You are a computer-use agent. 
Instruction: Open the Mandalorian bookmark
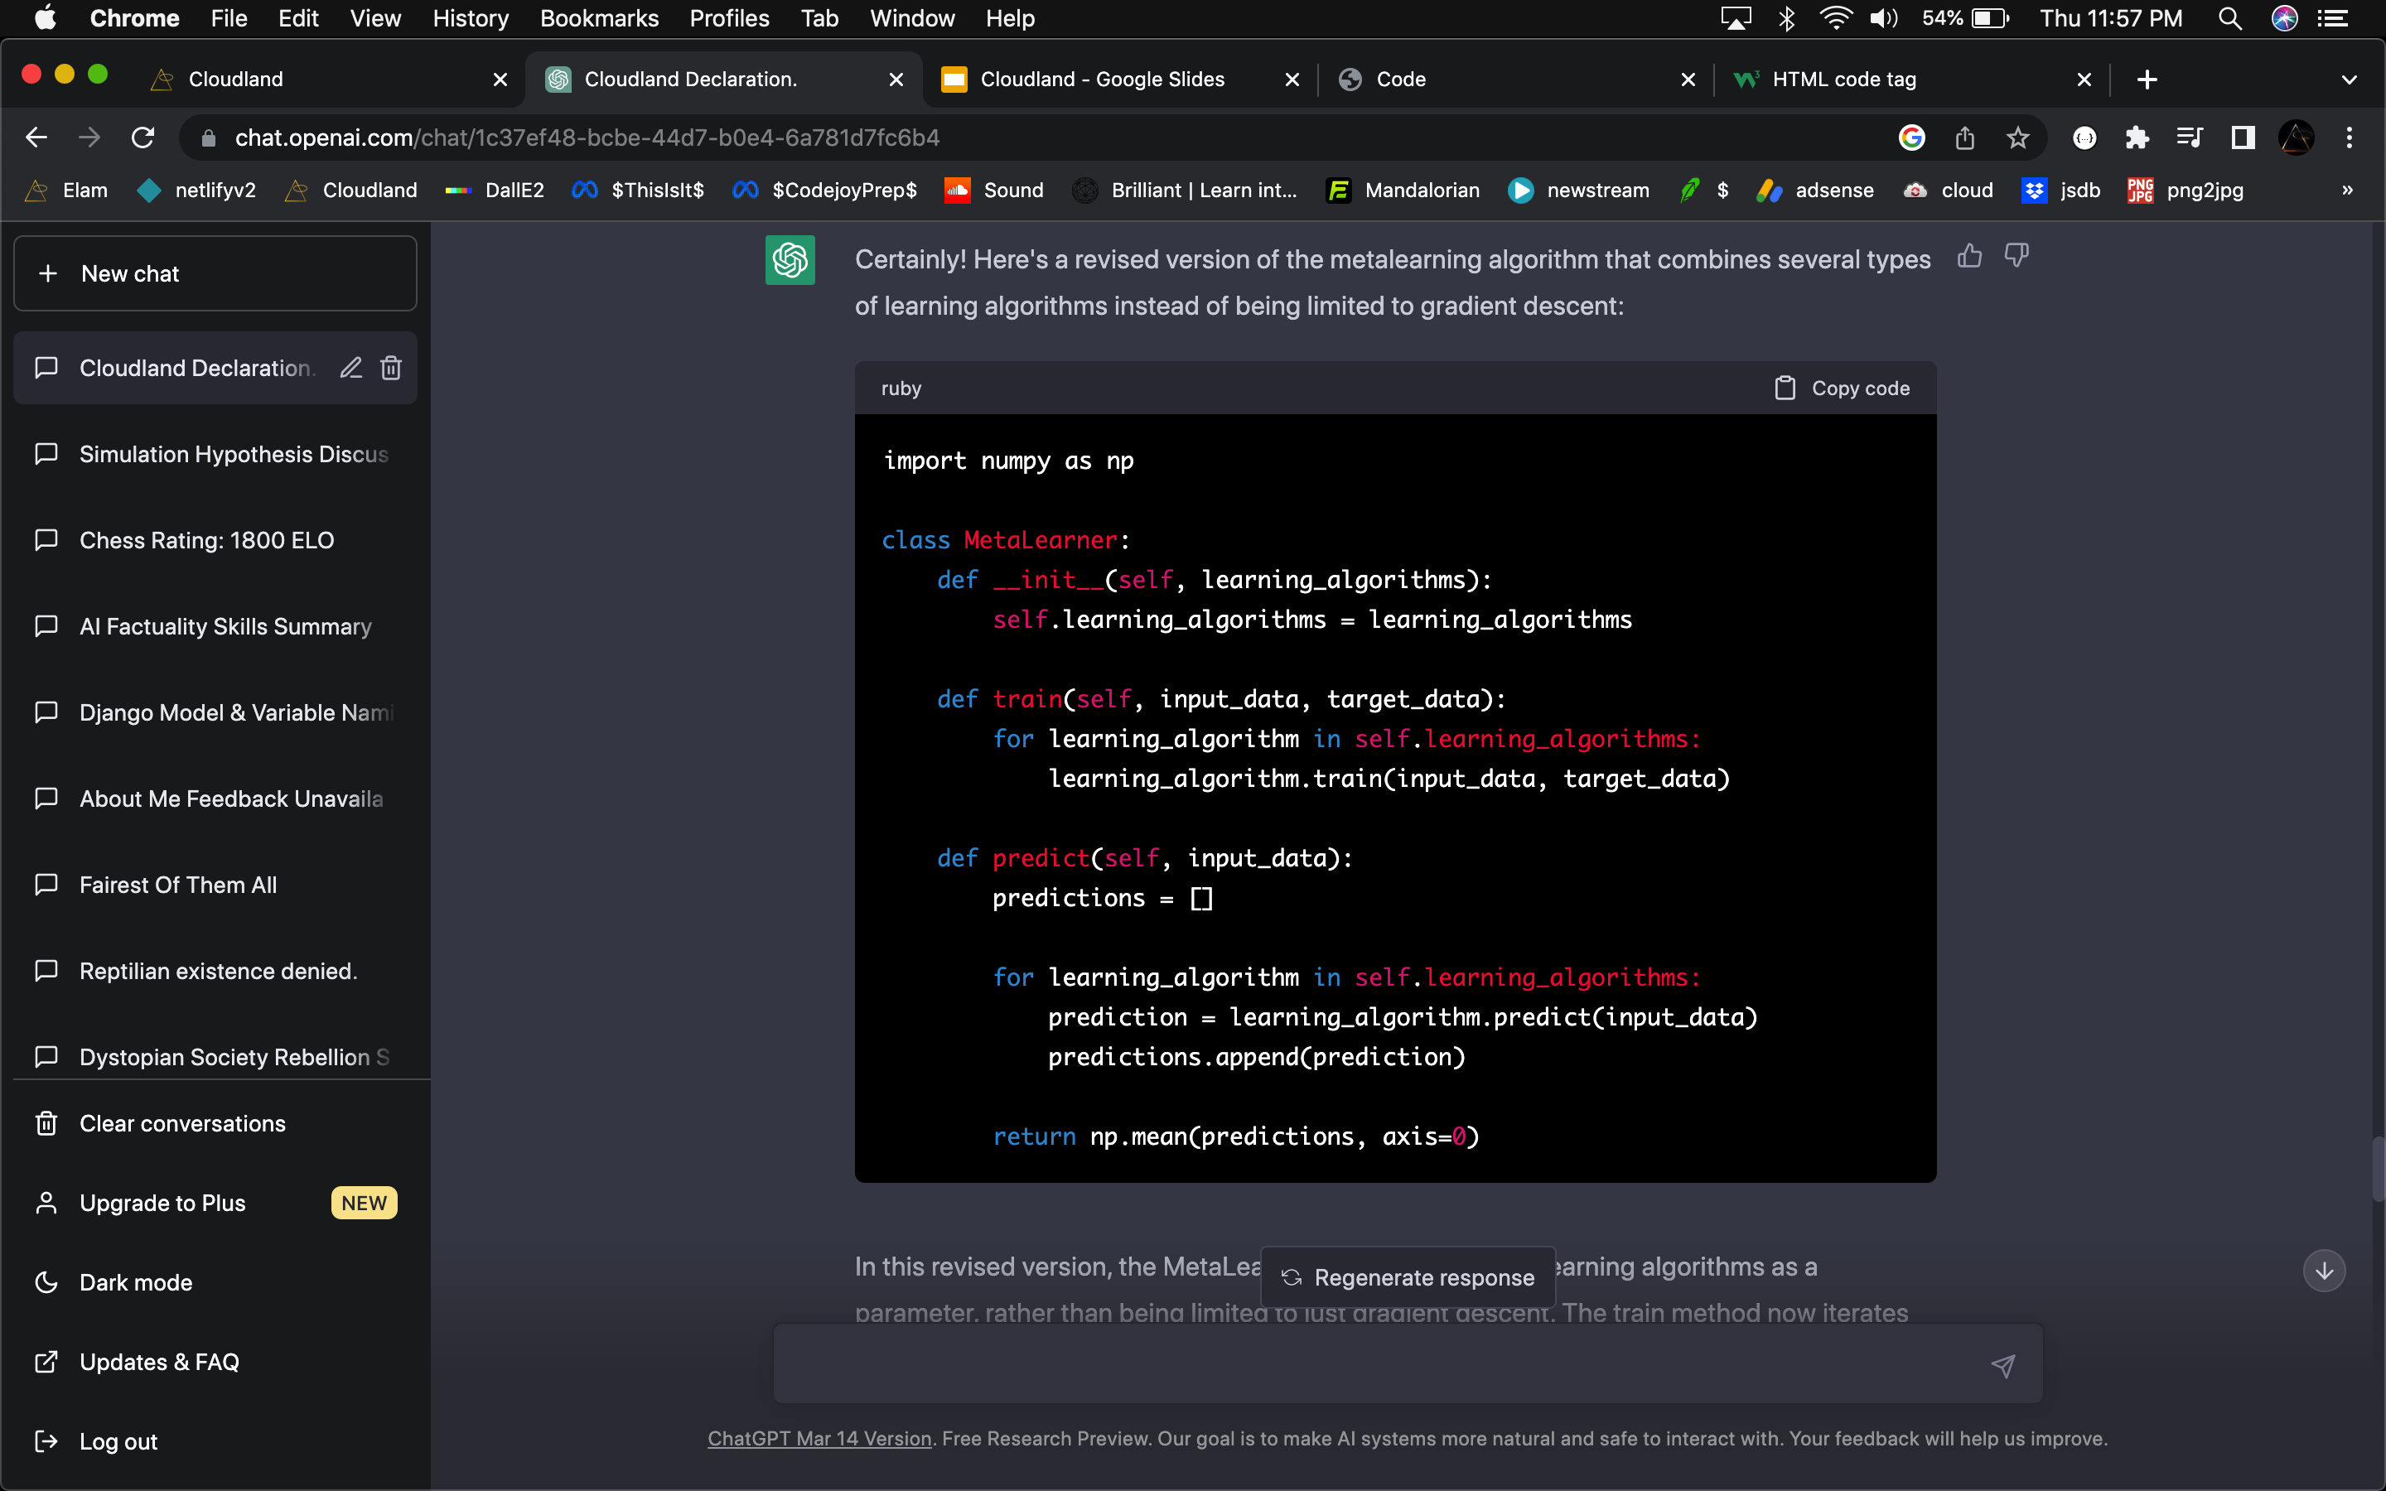pos(1403,191)
